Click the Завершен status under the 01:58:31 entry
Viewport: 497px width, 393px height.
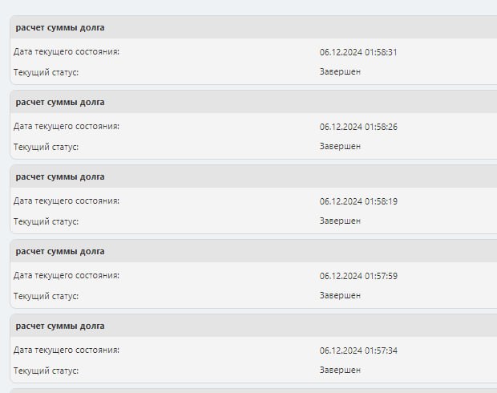[340, 72]
